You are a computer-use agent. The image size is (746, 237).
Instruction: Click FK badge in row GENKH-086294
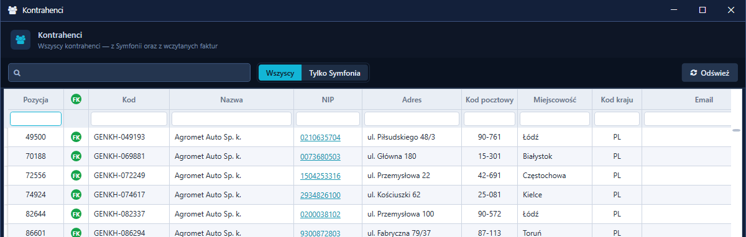tap(76, 233)
